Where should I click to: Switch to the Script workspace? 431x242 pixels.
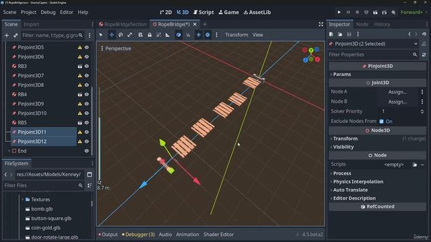coord(203,12)
